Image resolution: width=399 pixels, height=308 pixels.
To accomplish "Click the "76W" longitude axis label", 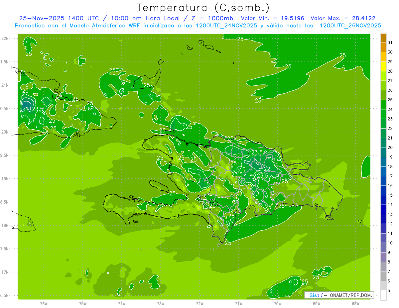I will pyautogui.click(x=44, y=303).
